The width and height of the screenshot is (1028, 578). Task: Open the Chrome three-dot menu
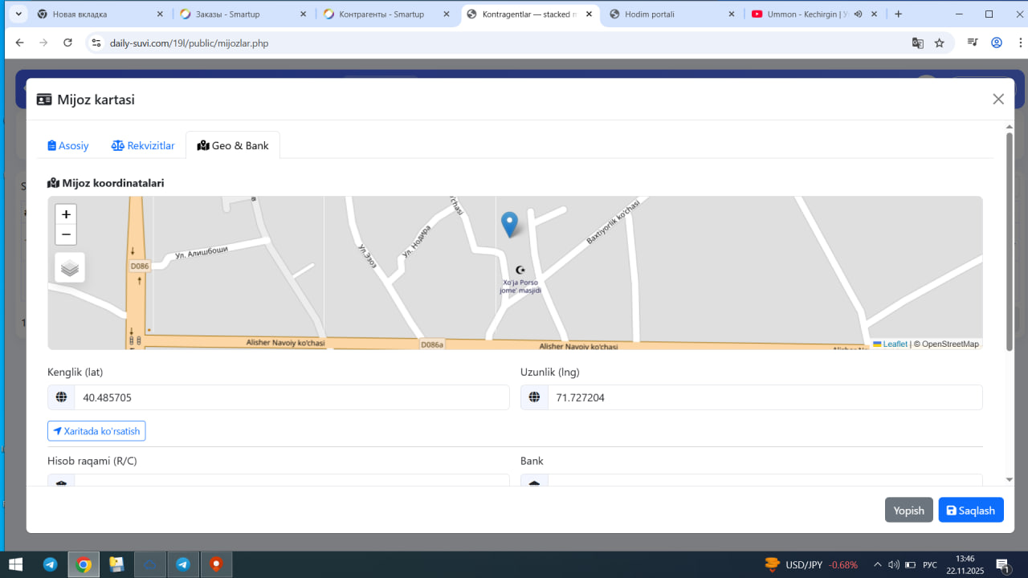[1018, 43]
